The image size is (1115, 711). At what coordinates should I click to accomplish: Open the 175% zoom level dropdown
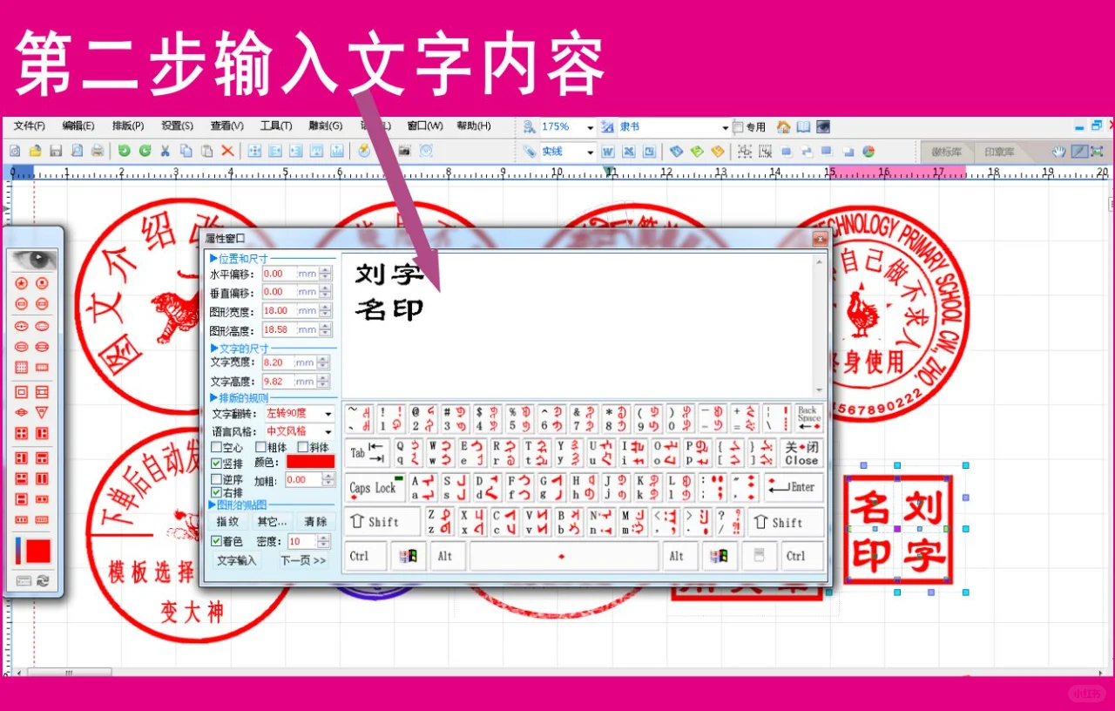[589, 126]
